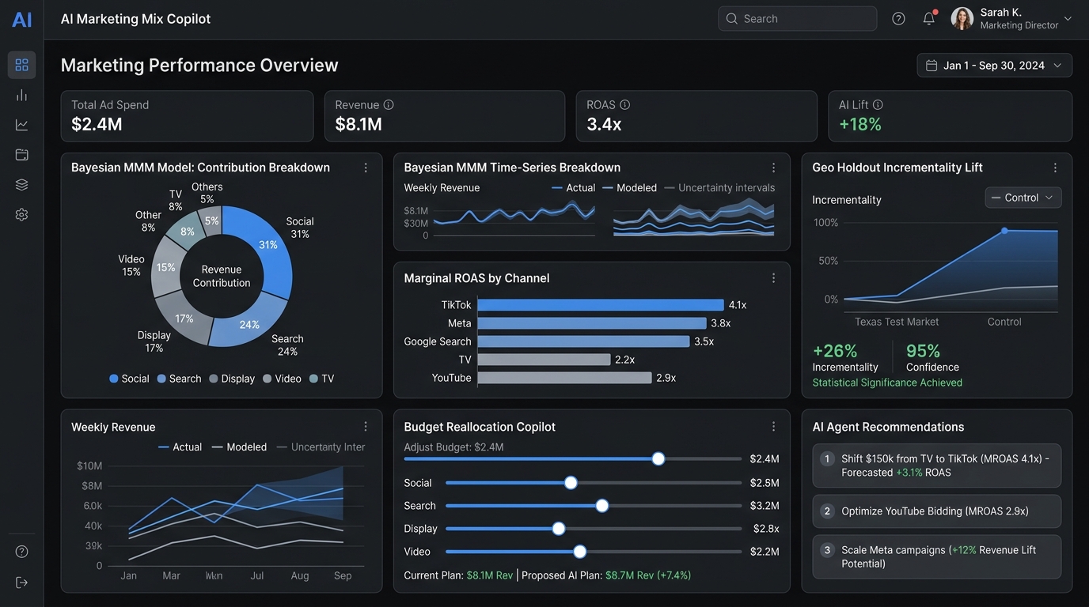The width and height of the screenshot is (1089, 607).
Task: Click the Revenue info icon
Action: pyautogui.click(x=389, y=104)
